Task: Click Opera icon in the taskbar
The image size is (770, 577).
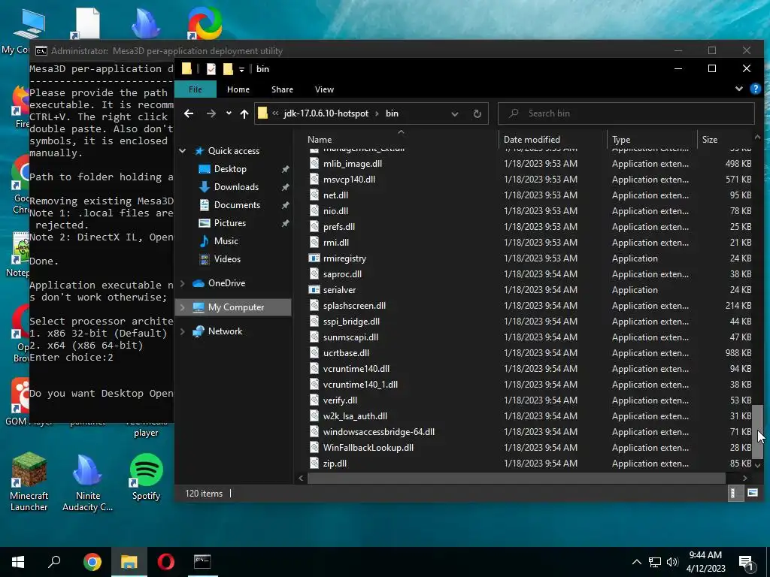Action: click(165, 562)
